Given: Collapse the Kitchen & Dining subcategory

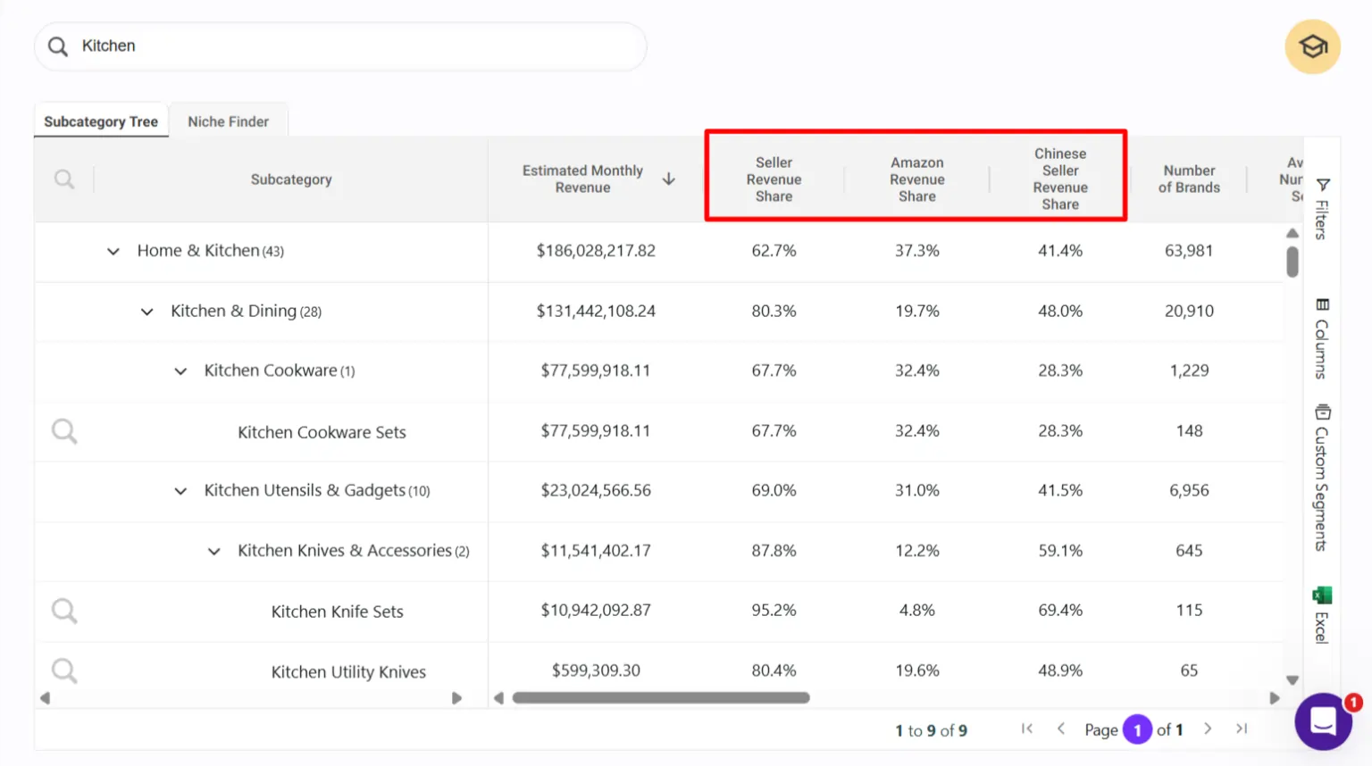Looking at the screenshot, I should [x=146, y=312].
